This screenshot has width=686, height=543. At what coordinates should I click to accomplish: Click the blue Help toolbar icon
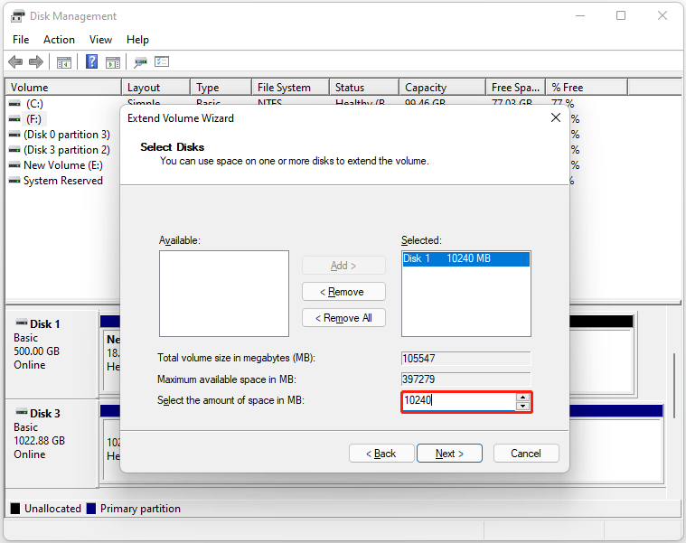click(92, 62)
